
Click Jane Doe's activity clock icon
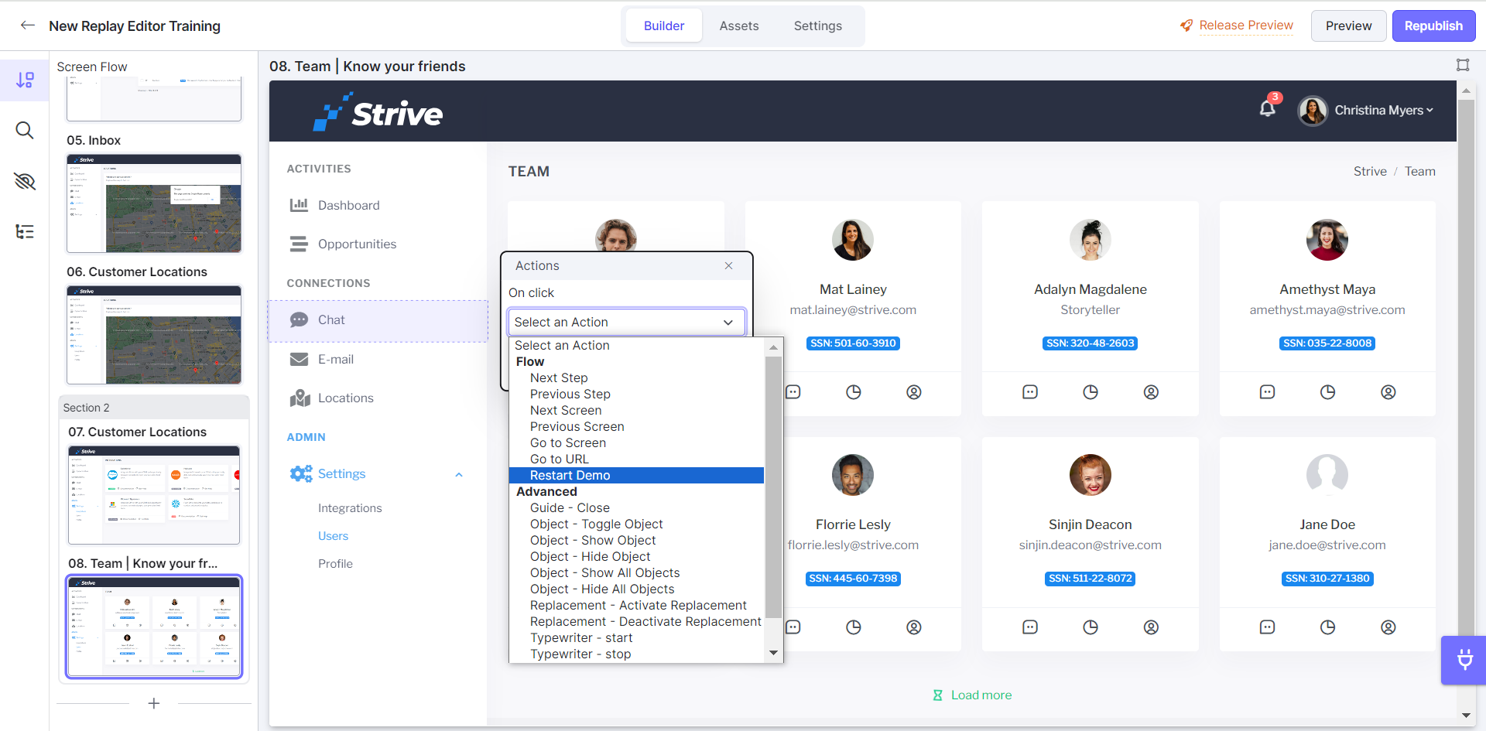(1328, 627)
